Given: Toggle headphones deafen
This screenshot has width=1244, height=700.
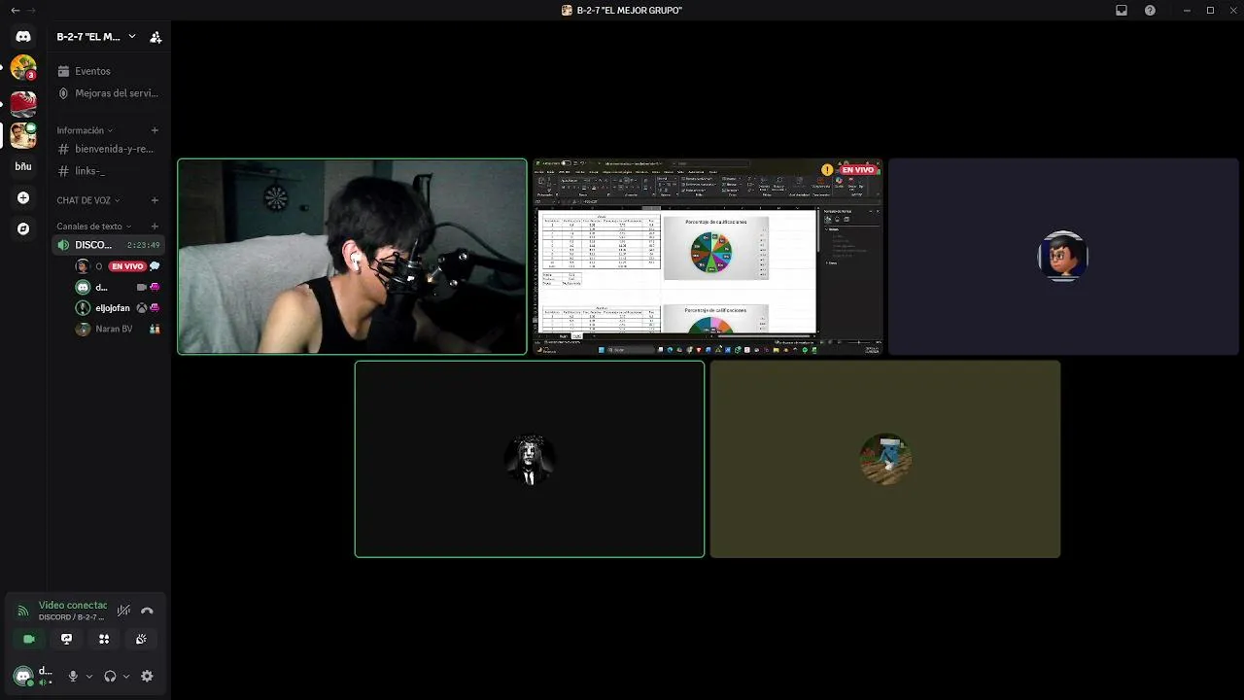Looking at the screenshot, I should (110, 676).
